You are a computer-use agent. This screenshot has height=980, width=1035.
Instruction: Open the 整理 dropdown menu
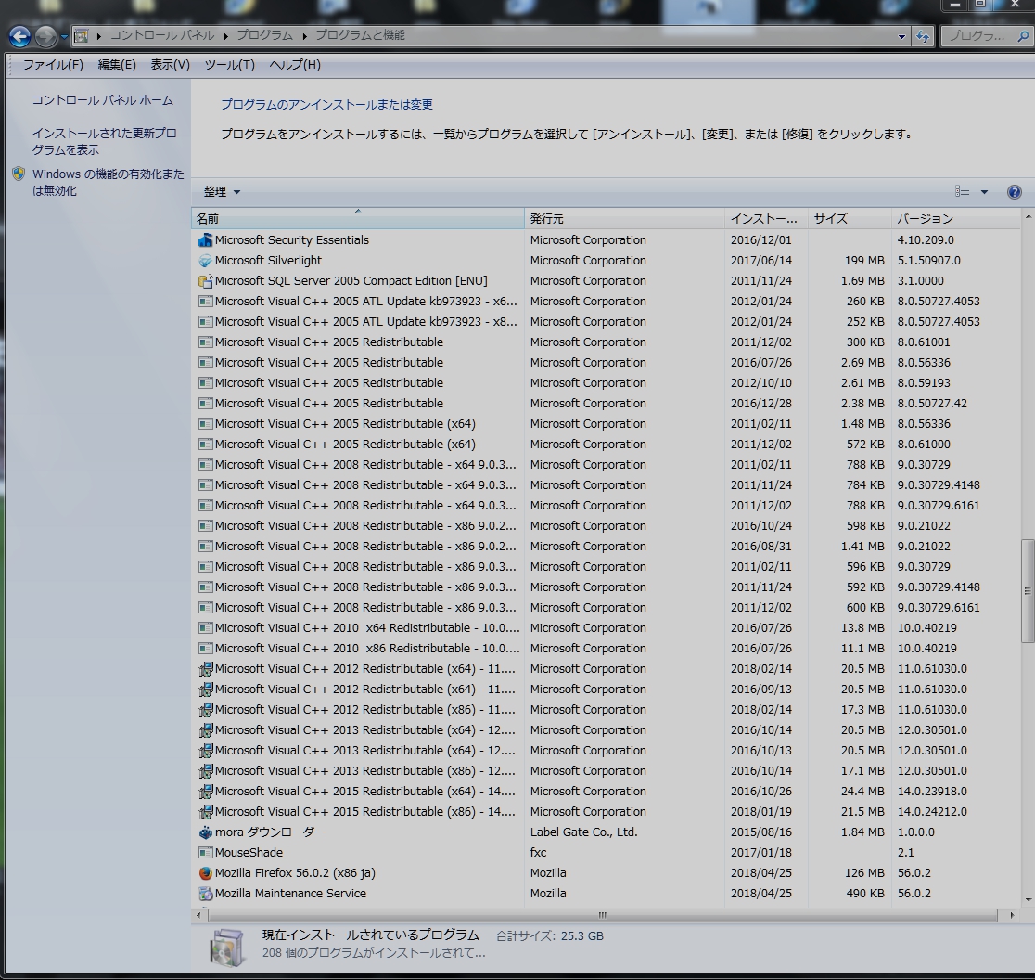(222, 192)
